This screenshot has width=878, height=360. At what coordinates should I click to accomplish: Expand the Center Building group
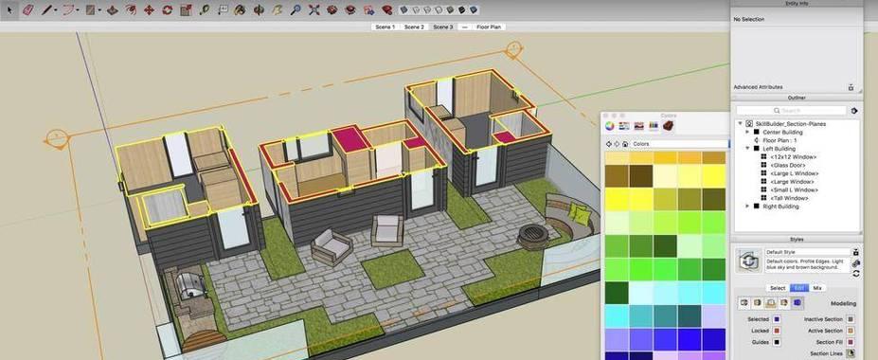(747, 132)
